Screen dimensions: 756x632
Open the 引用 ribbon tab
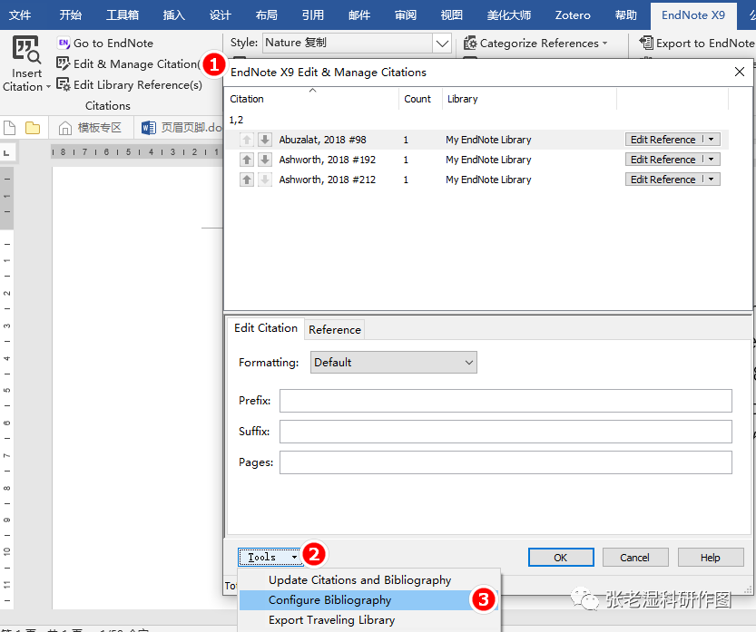(x=313, y=15)
